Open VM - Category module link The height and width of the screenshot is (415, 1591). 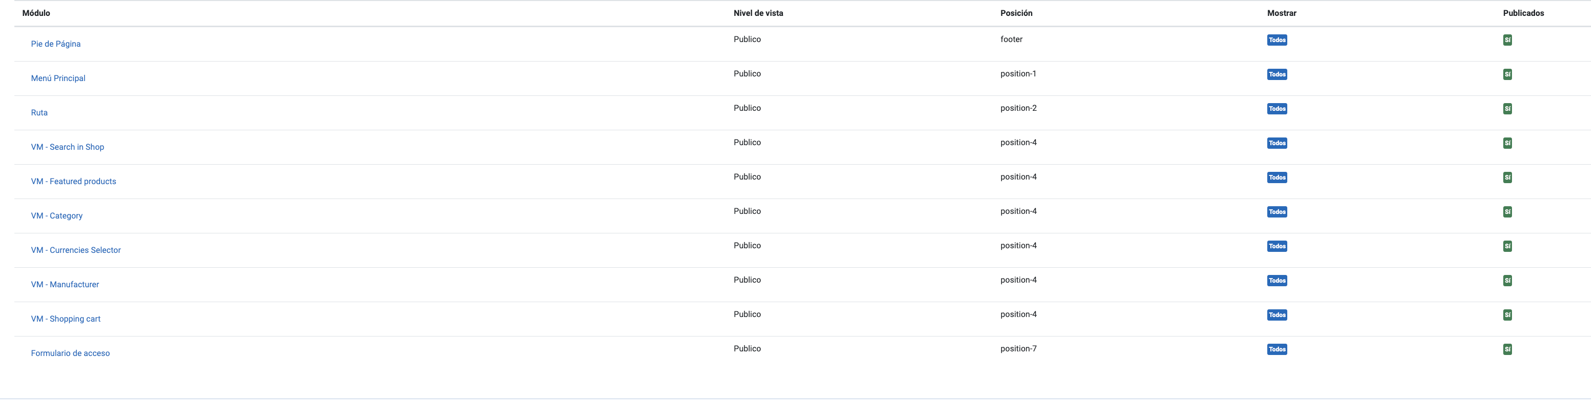tap(57, 216)
